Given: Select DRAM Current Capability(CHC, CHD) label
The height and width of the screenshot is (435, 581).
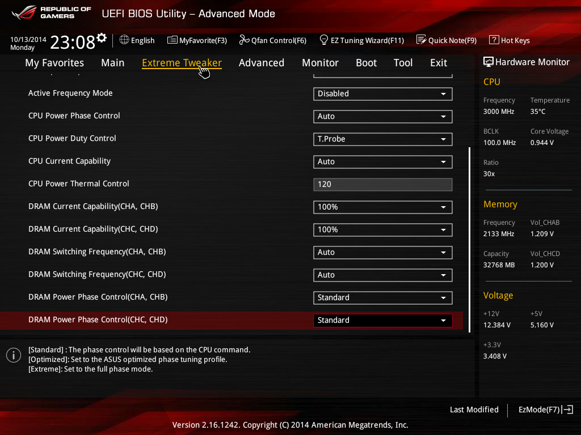Looking at the screenshot, I should pos(94,229).
